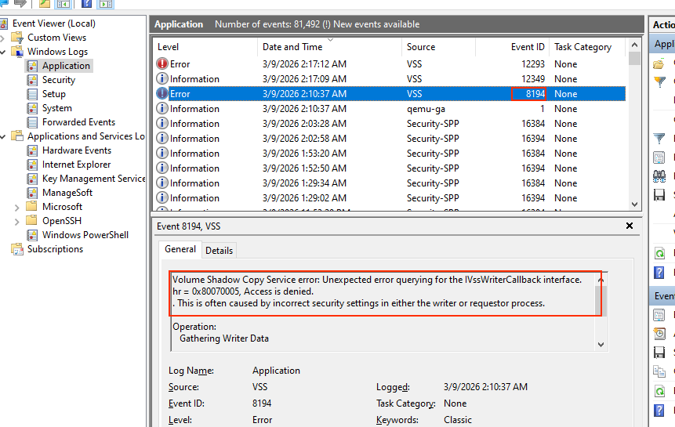Image resolution: width=675 pixels, height=427 pixels.
Task: Switch to the Details tab
Action: (219, 251)
